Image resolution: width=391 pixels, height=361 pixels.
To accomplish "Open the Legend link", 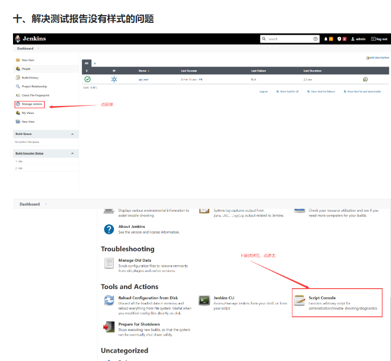I will click(x=263, y=92).
